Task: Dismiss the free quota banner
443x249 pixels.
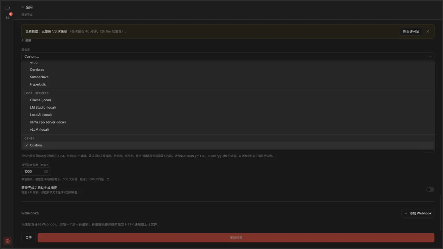Action: click(428, 31)
